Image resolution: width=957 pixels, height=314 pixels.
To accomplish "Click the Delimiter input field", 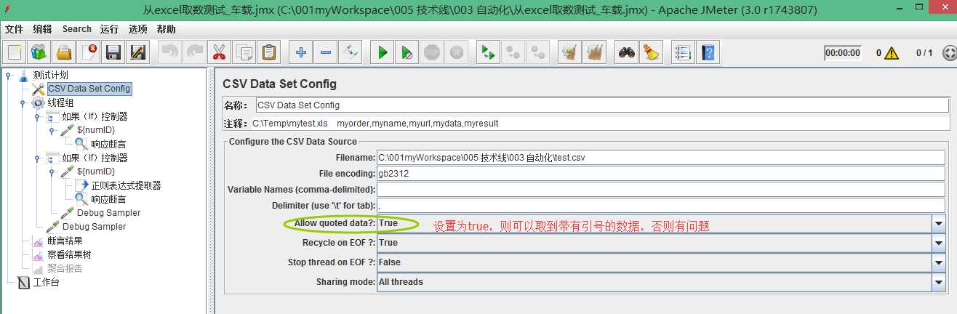I will pos(662,205).
